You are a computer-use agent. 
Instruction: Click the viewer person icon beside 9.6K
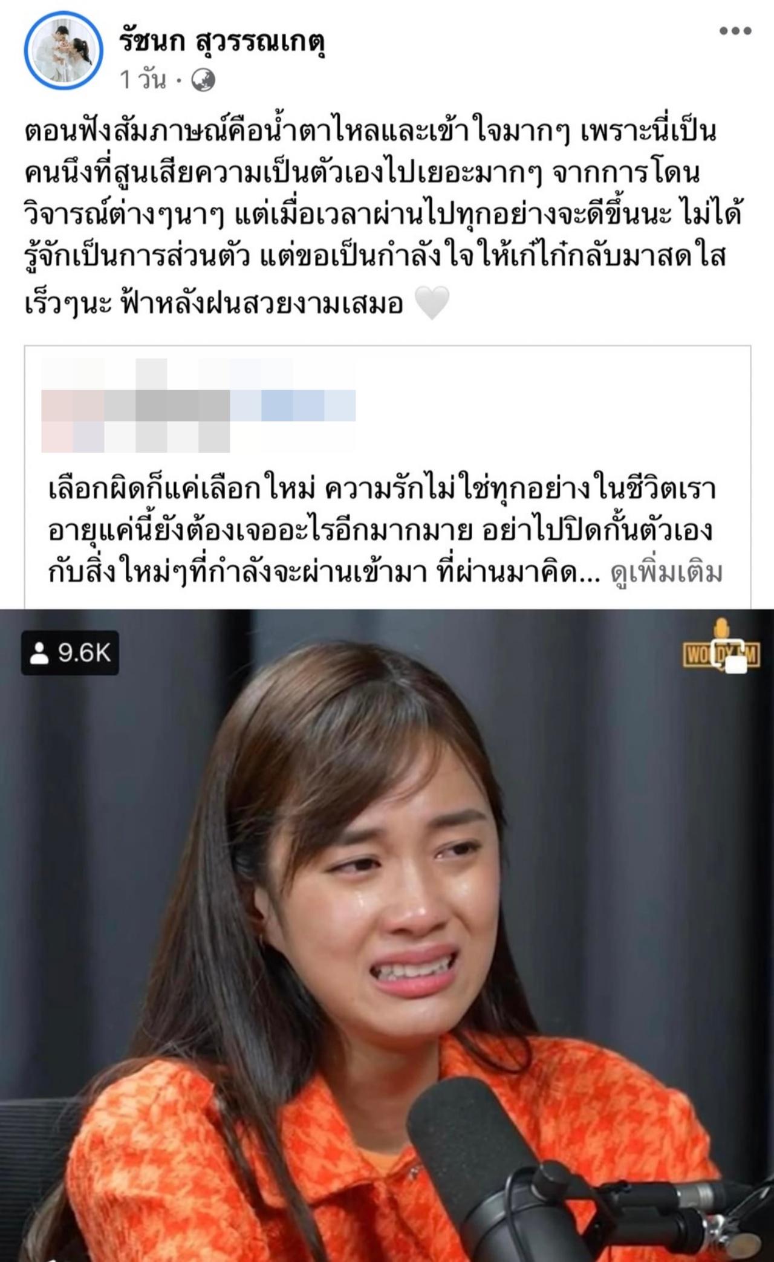(39, 653)
